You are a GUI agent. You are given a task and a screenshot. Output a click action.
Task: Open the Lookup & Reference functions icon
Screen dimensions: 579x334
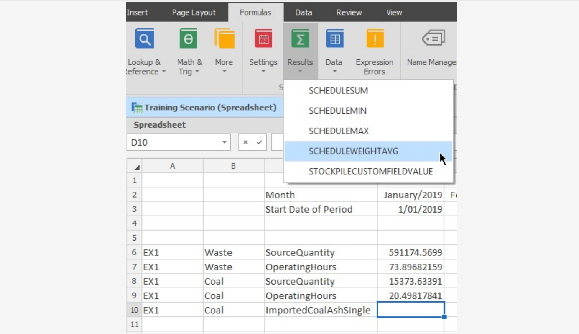click(144, 38)
